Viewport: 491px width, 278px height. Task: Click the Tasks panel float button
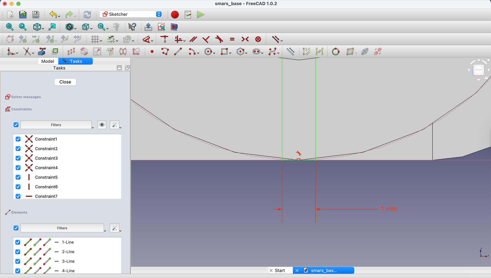(x=127, y=68)
